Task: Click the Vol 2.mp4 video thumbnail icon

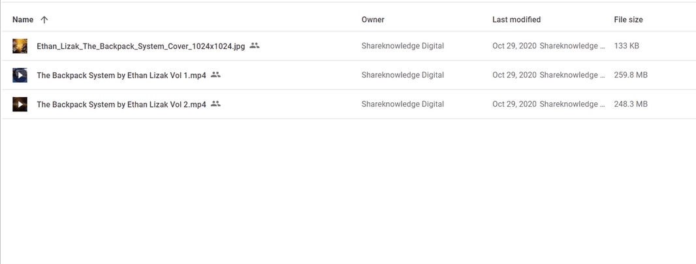Action: 20,104
